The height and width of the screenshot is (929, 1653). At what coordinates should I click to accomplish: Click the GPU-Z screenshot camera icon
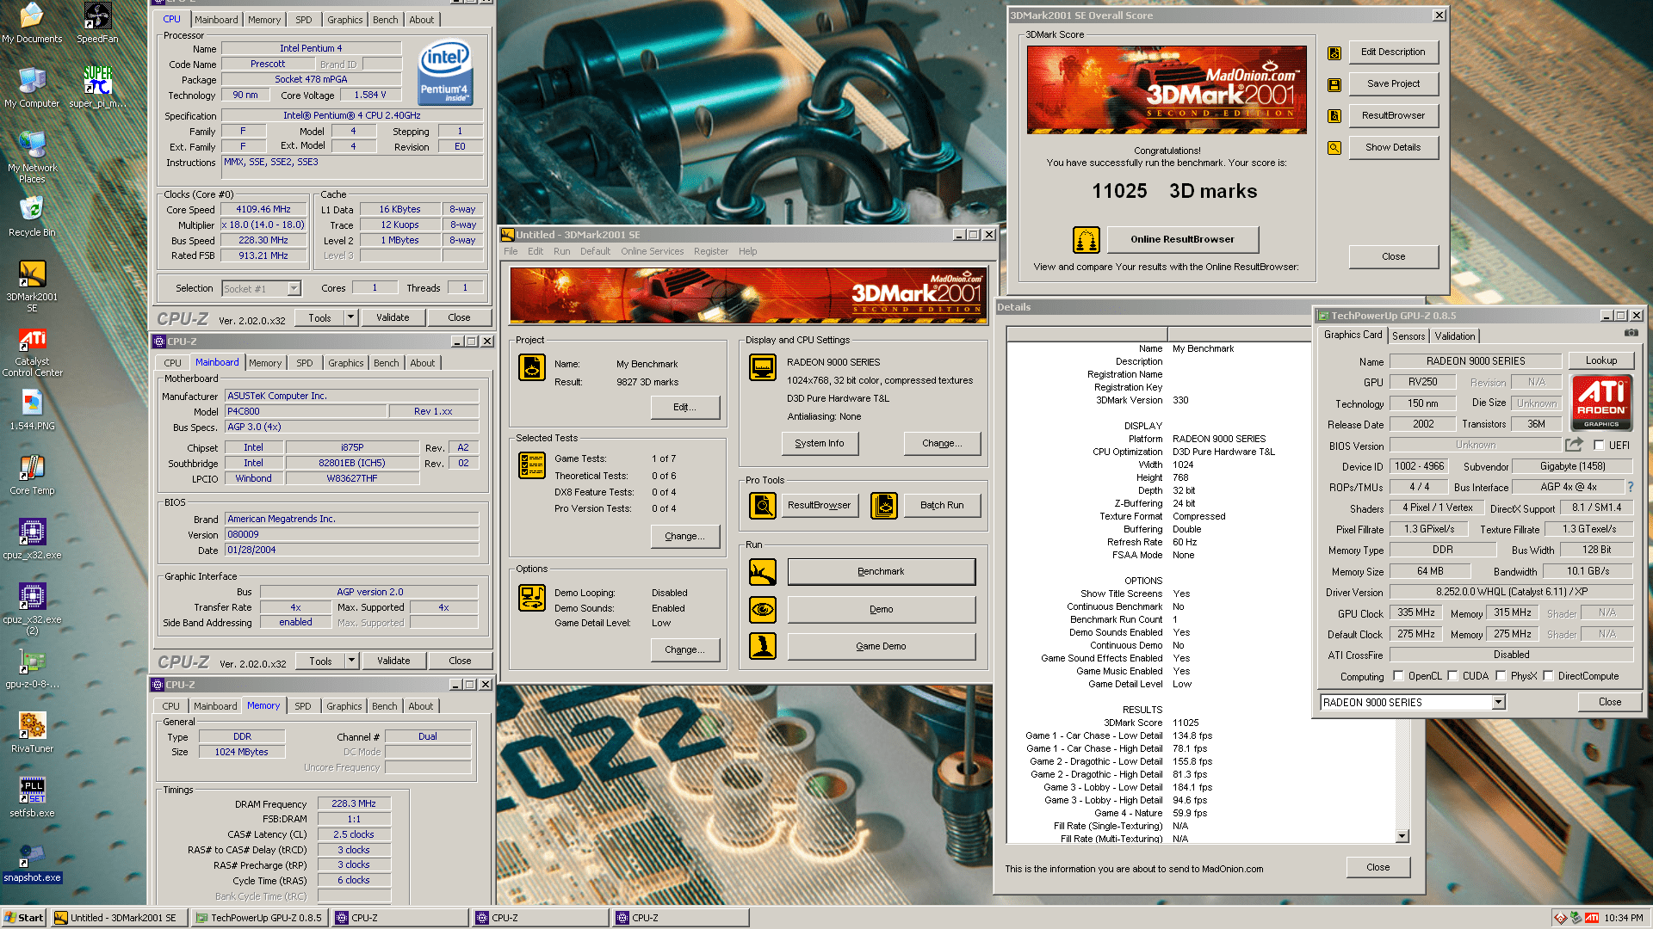(1631, 333)
